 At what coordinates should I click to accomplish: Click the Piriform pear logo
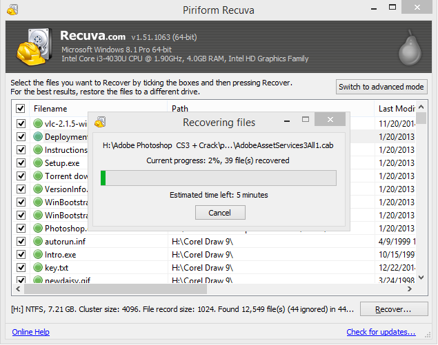coord(410,48)
